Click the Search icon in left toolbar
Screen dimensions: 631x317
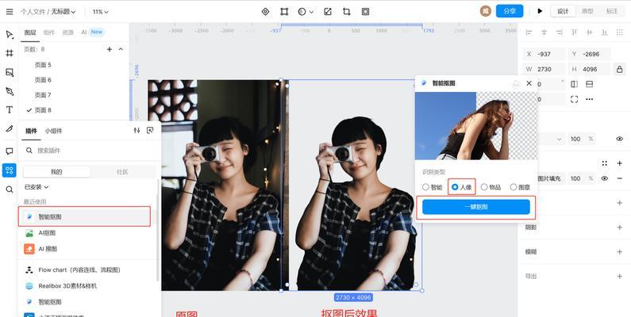click(x=10, y=189)
